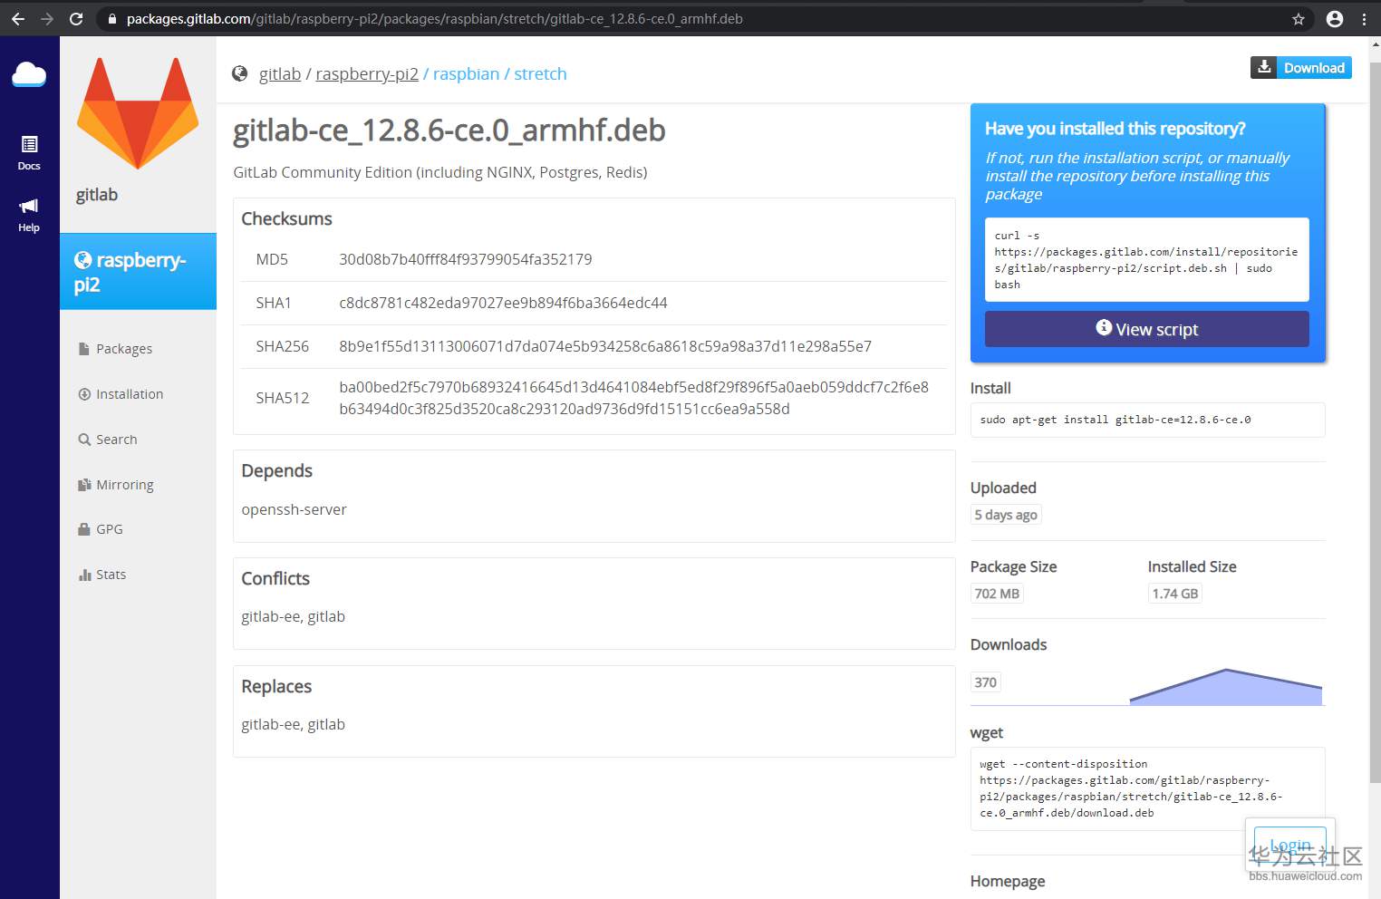Select the raspberry-pi2 repository tab
The image size is (1381, 899).
click(x=138, y=272)
